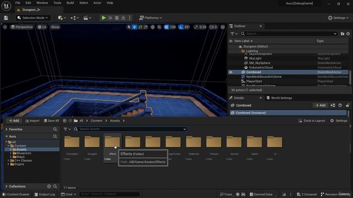The height and width of the screenshot is (198, 353).
Task: Click the Save All button
Action: point(51,121)
